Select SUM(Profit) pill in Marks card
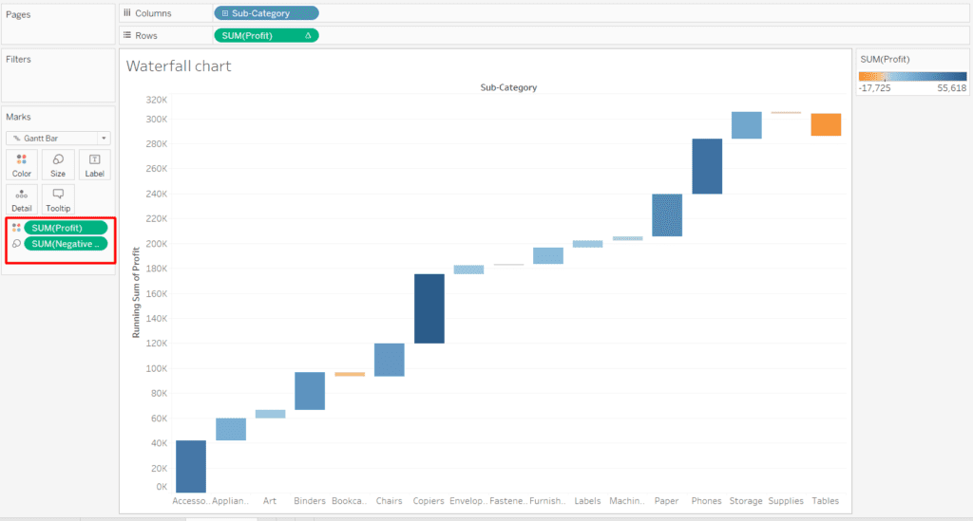 pyautogui.click(x=66, y=228)
